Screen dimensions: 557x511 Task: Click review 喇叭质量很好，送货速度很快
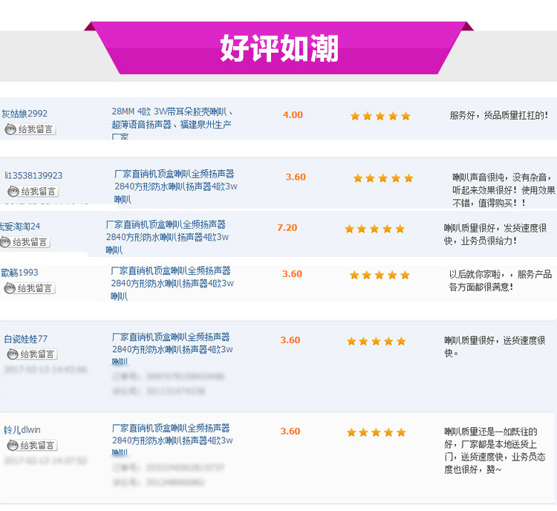click(x=495, y=347)
